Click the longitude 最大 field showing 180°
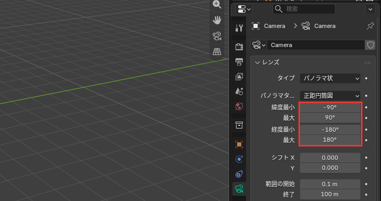Screen dimensions: 381x201 [x=330, y=140]
